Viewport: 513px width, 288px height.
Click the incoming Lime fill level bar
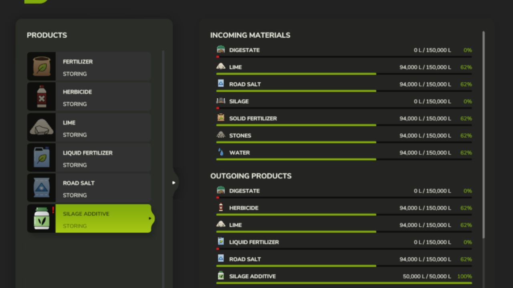343,74
